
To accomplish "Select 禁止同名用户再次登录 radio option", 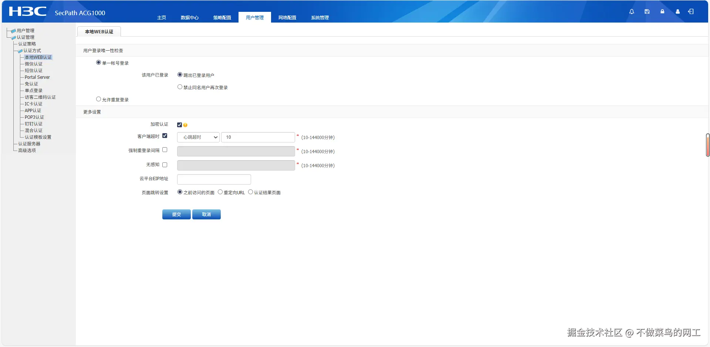I will [x=180, y=87].
